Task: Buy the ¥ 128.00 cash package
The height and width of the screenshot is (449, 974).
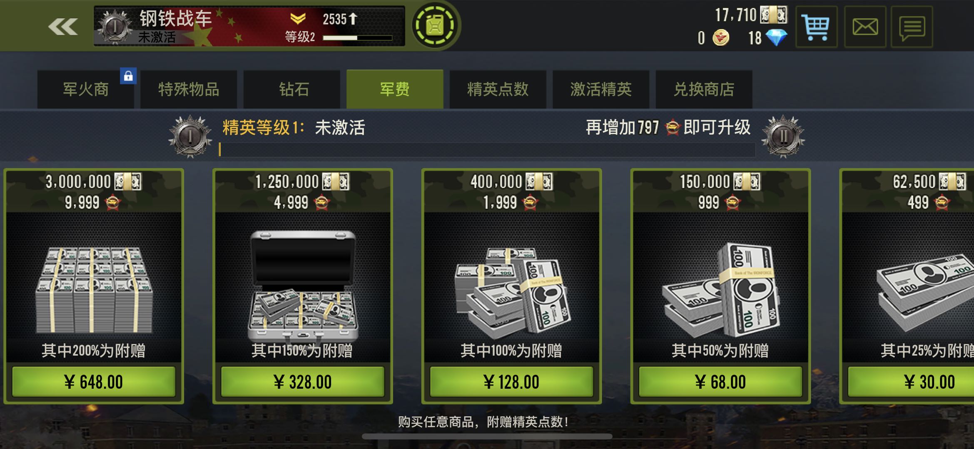Action: pos(511,382)
